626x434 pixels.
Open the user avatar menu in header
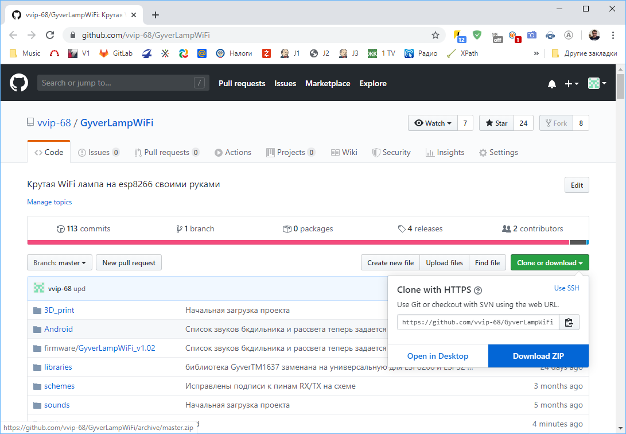(x=597, y=83)
